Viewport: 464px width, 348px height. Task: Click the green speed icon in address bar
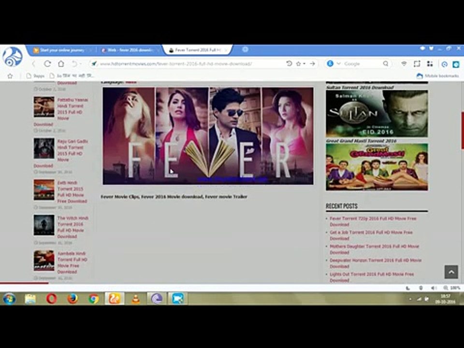(94, 64)
